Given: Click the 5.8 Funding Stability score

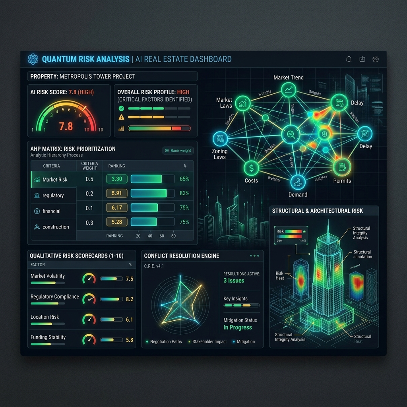Looking at the screenshot, I should click(x=130, y=340).
